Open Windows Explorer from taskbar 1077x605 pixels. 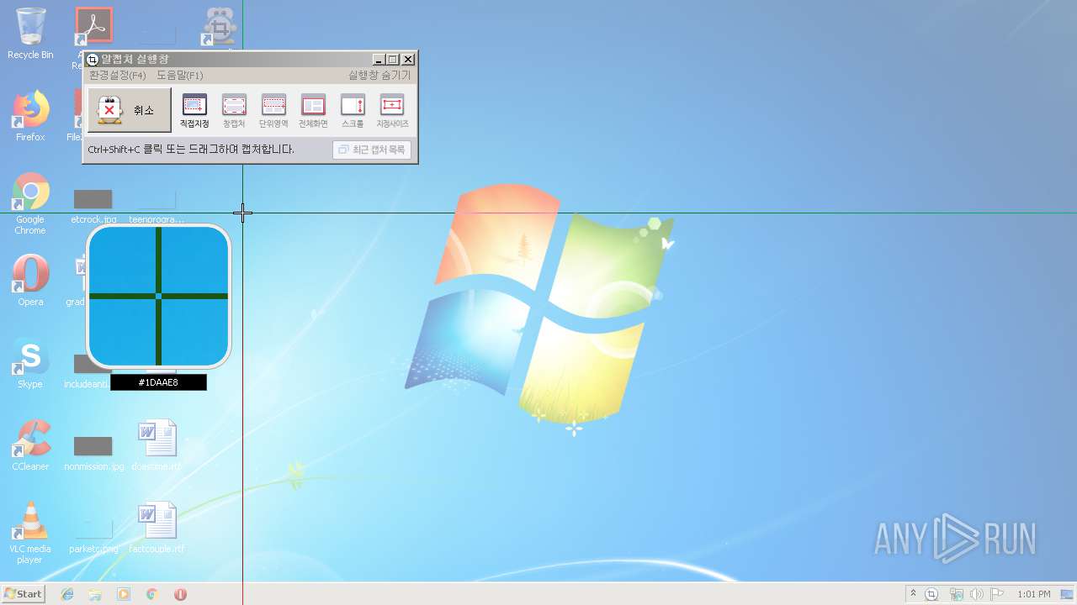tap(95, 594)
